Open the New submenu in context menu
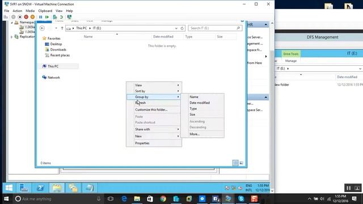Screen dimensions: 363x204 pyautogui.click(x=154, y=136)
